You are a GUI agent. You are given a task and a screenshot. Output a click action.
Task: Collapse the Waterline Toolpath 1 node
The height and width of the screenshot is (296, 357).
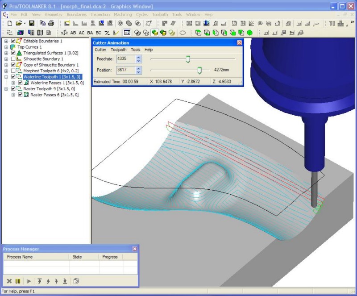pyautogui.click(x=6, y=77)
